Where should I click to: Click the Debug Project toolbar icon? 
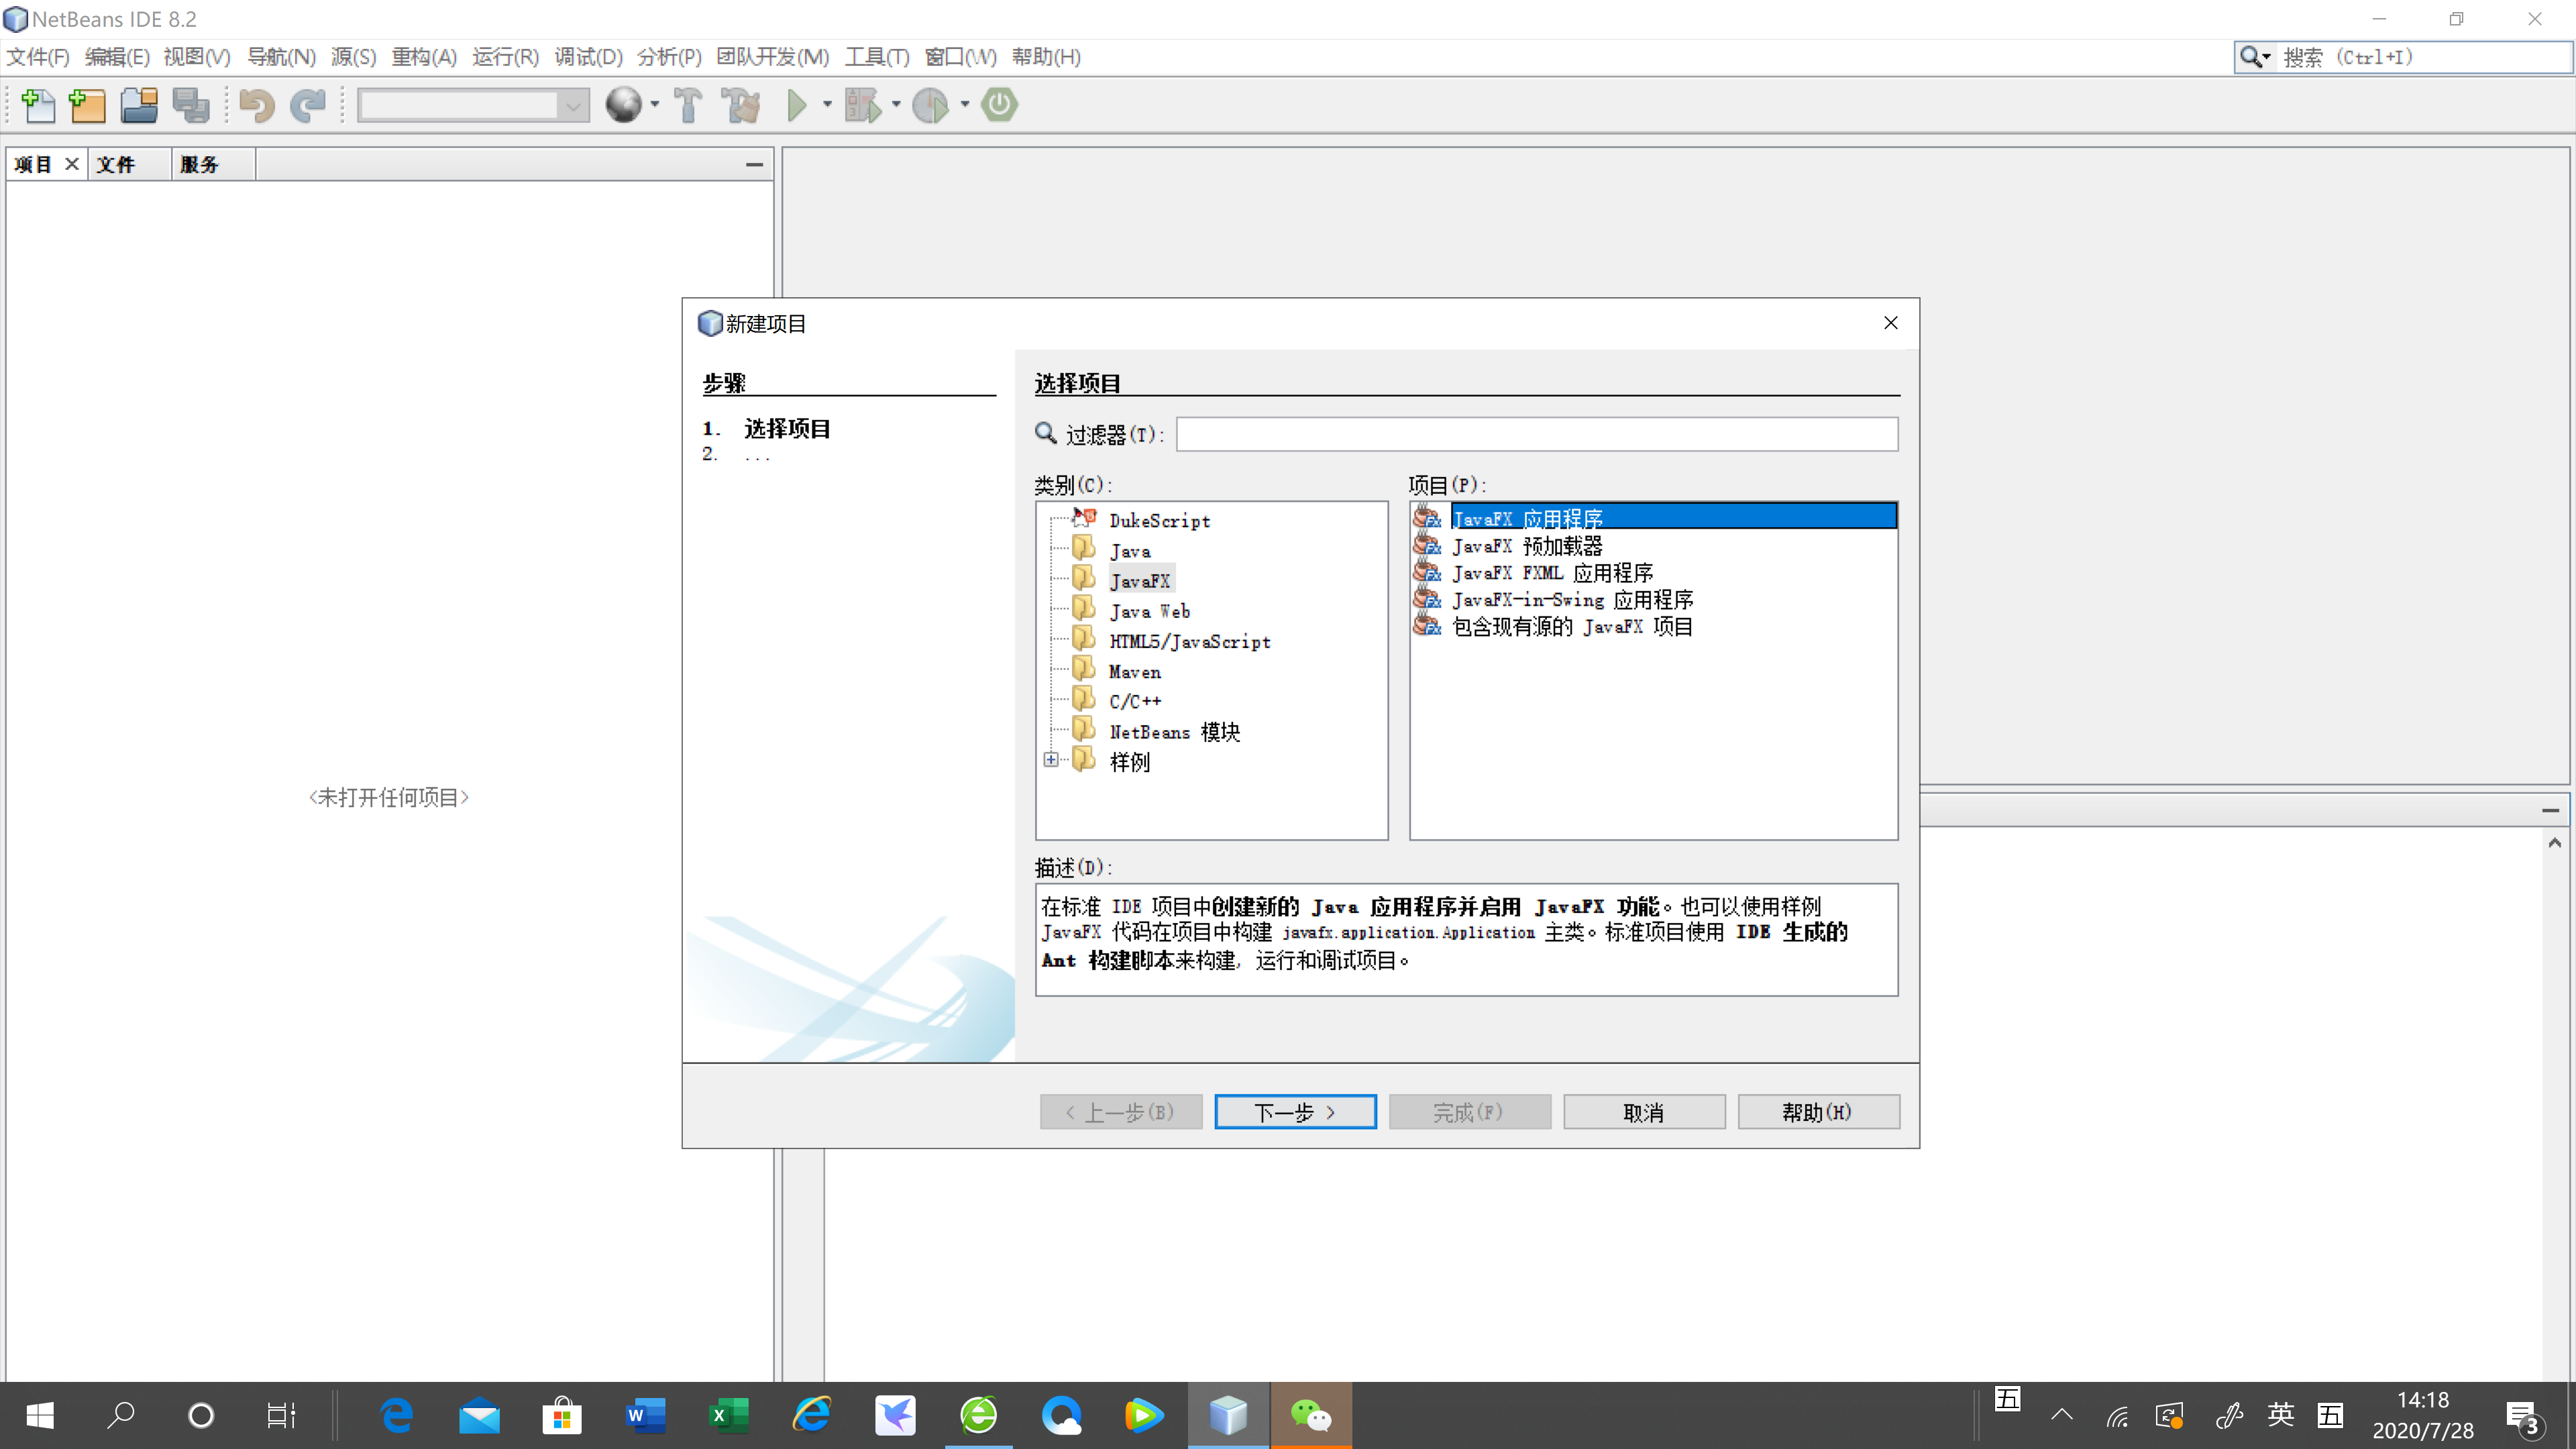[x=863, y=105]
